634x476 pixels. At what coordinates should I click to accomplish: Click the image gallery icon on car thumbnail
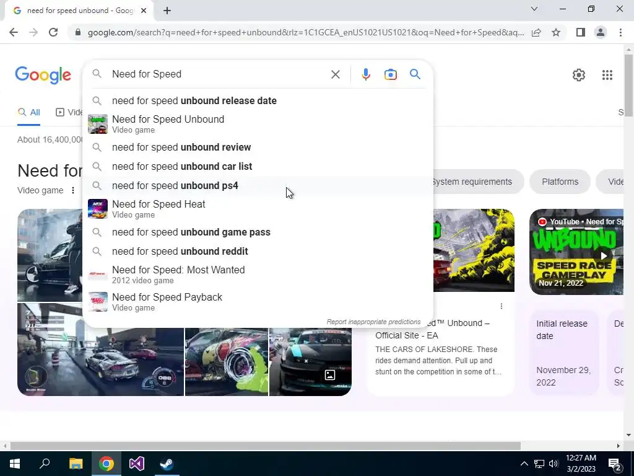pos(330,375)
